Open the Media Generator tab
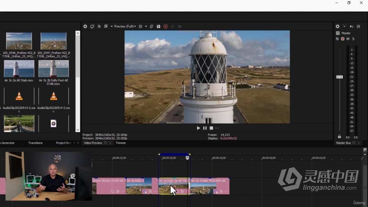 click(x=8, y=143)
